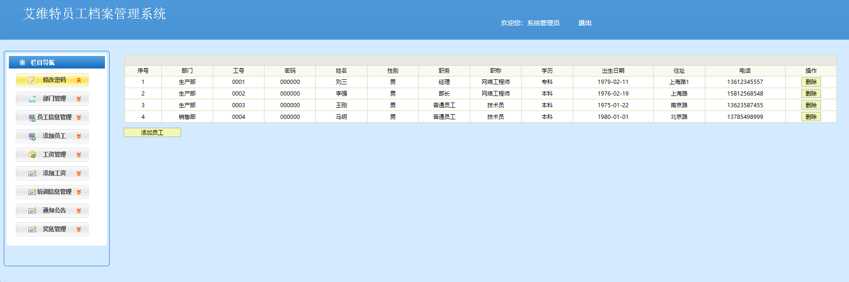
Task: Expand the 员工信息管理 chevron arrow
Action: [79, 117]
